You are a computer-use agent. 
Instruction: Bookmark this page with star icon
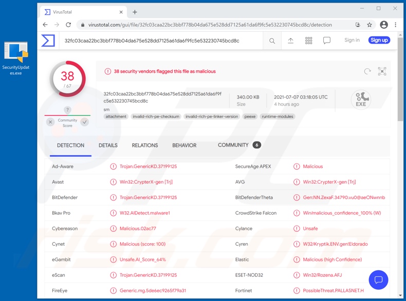click(x=369, y=25)
